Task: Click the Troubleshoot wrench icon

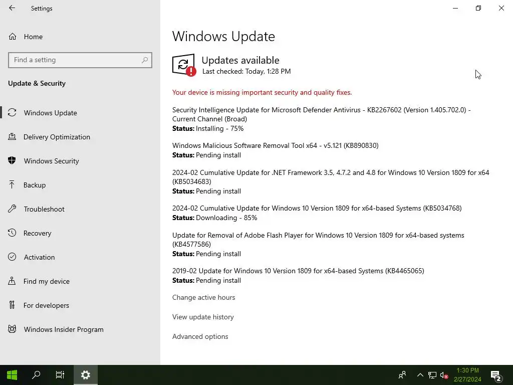Action: click(12, 209)
